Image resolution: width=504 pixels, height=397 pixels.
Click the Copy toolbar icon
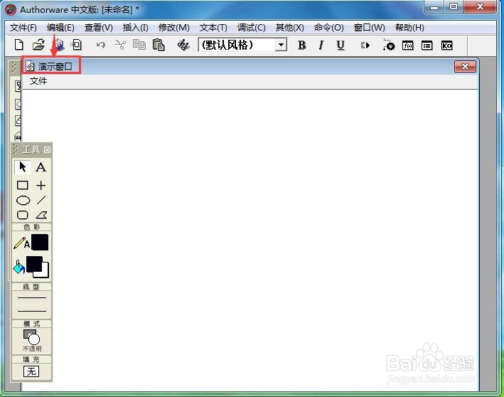click(x=139, y=45)
